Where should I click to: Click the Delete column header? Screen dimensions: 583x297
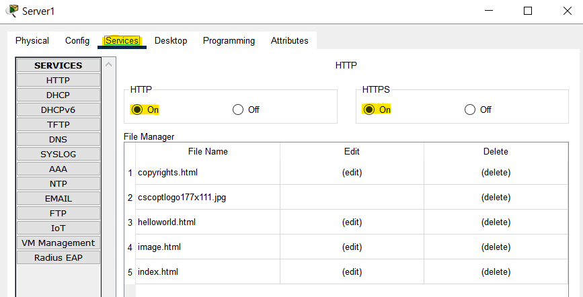click(496, 151)
